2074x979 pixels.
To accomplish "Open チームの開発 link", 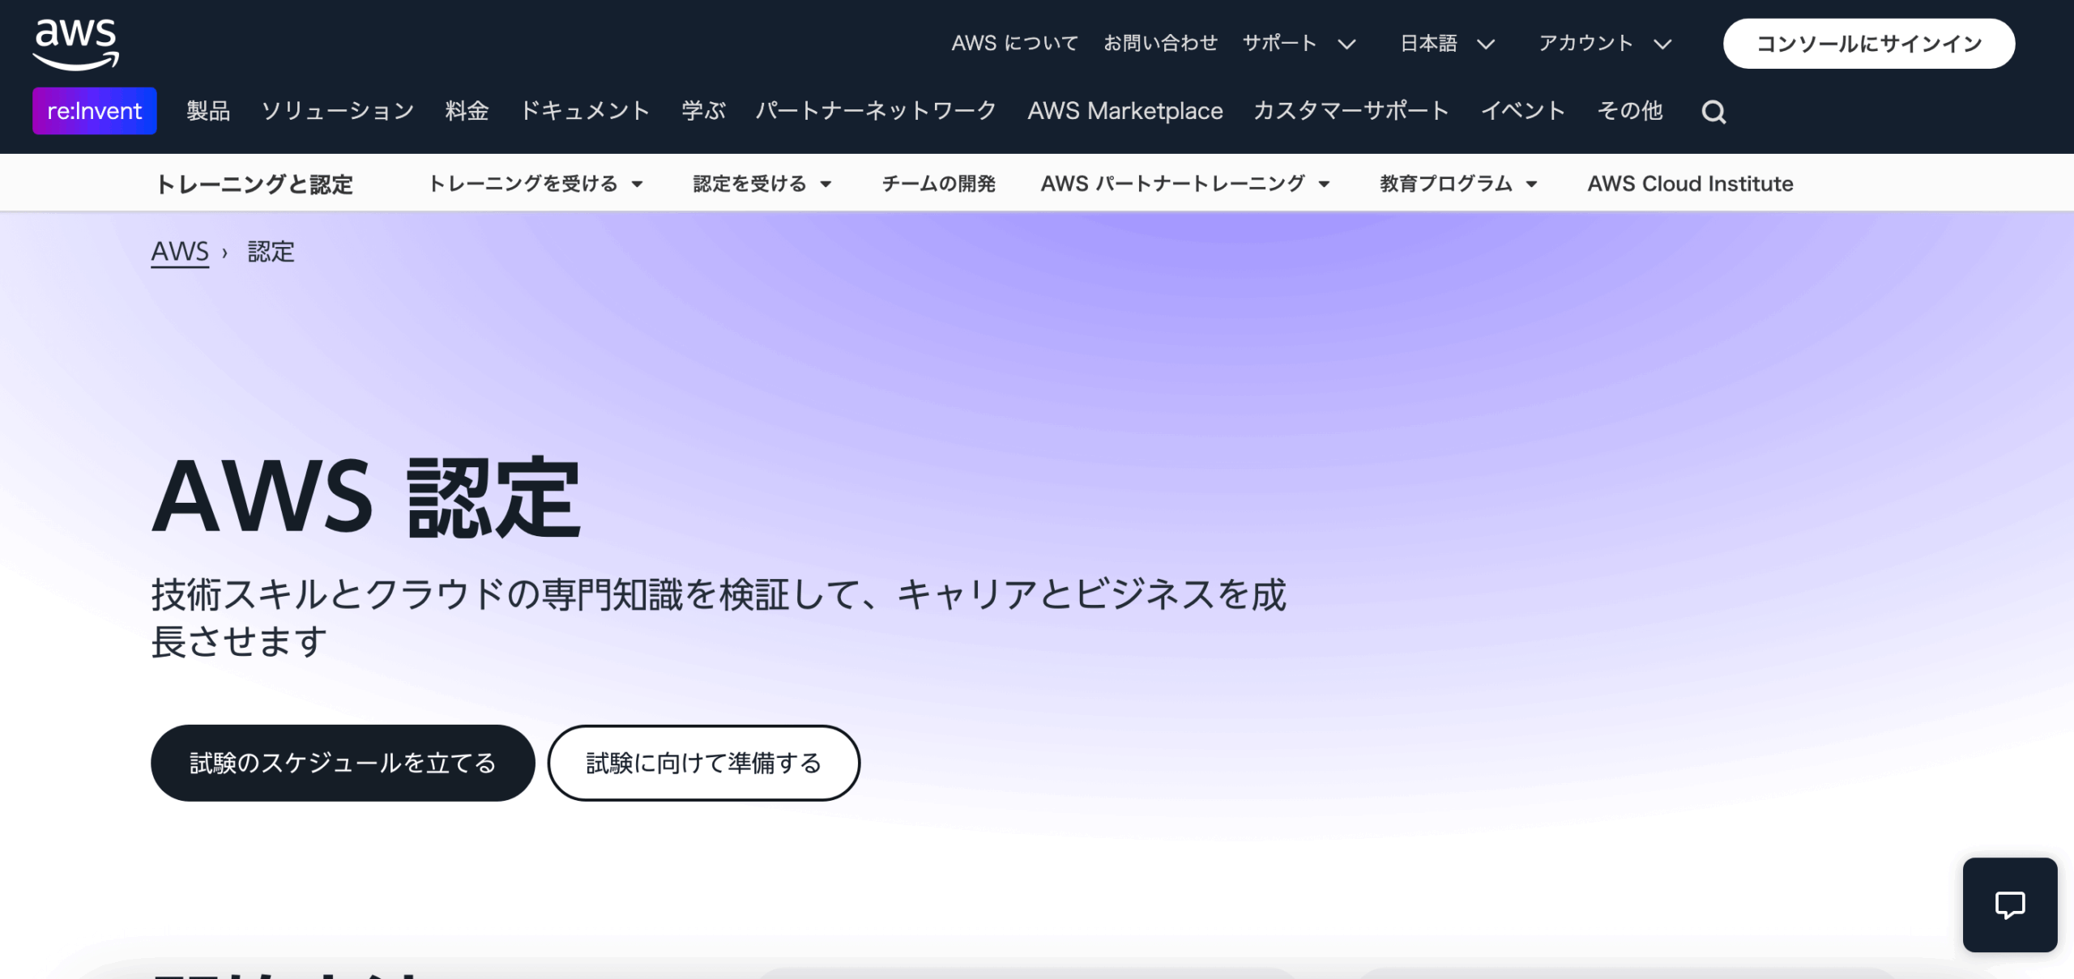I will click(938, 184).
